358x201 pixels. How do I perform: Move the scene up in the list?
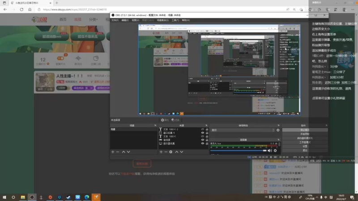pyautogui.click(x=124, y=152)
